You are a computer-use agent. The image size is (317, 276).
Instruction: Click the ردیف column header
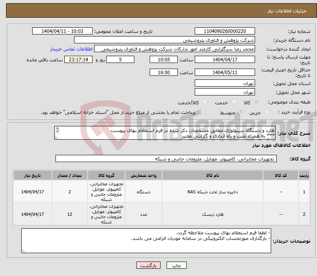304,175
